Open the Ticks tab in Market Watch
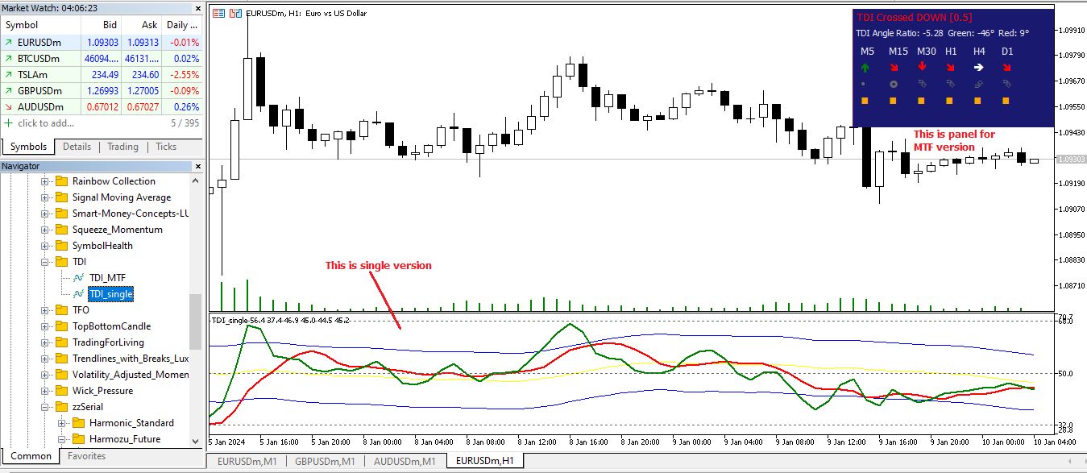Image resolution: width=1087 pixels, height=473 pixels. [166, 147]
